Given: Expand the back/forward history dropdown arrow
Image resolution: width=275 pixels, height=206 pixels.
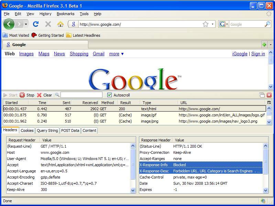Looking at the screenshot, I should coord(26,24).
